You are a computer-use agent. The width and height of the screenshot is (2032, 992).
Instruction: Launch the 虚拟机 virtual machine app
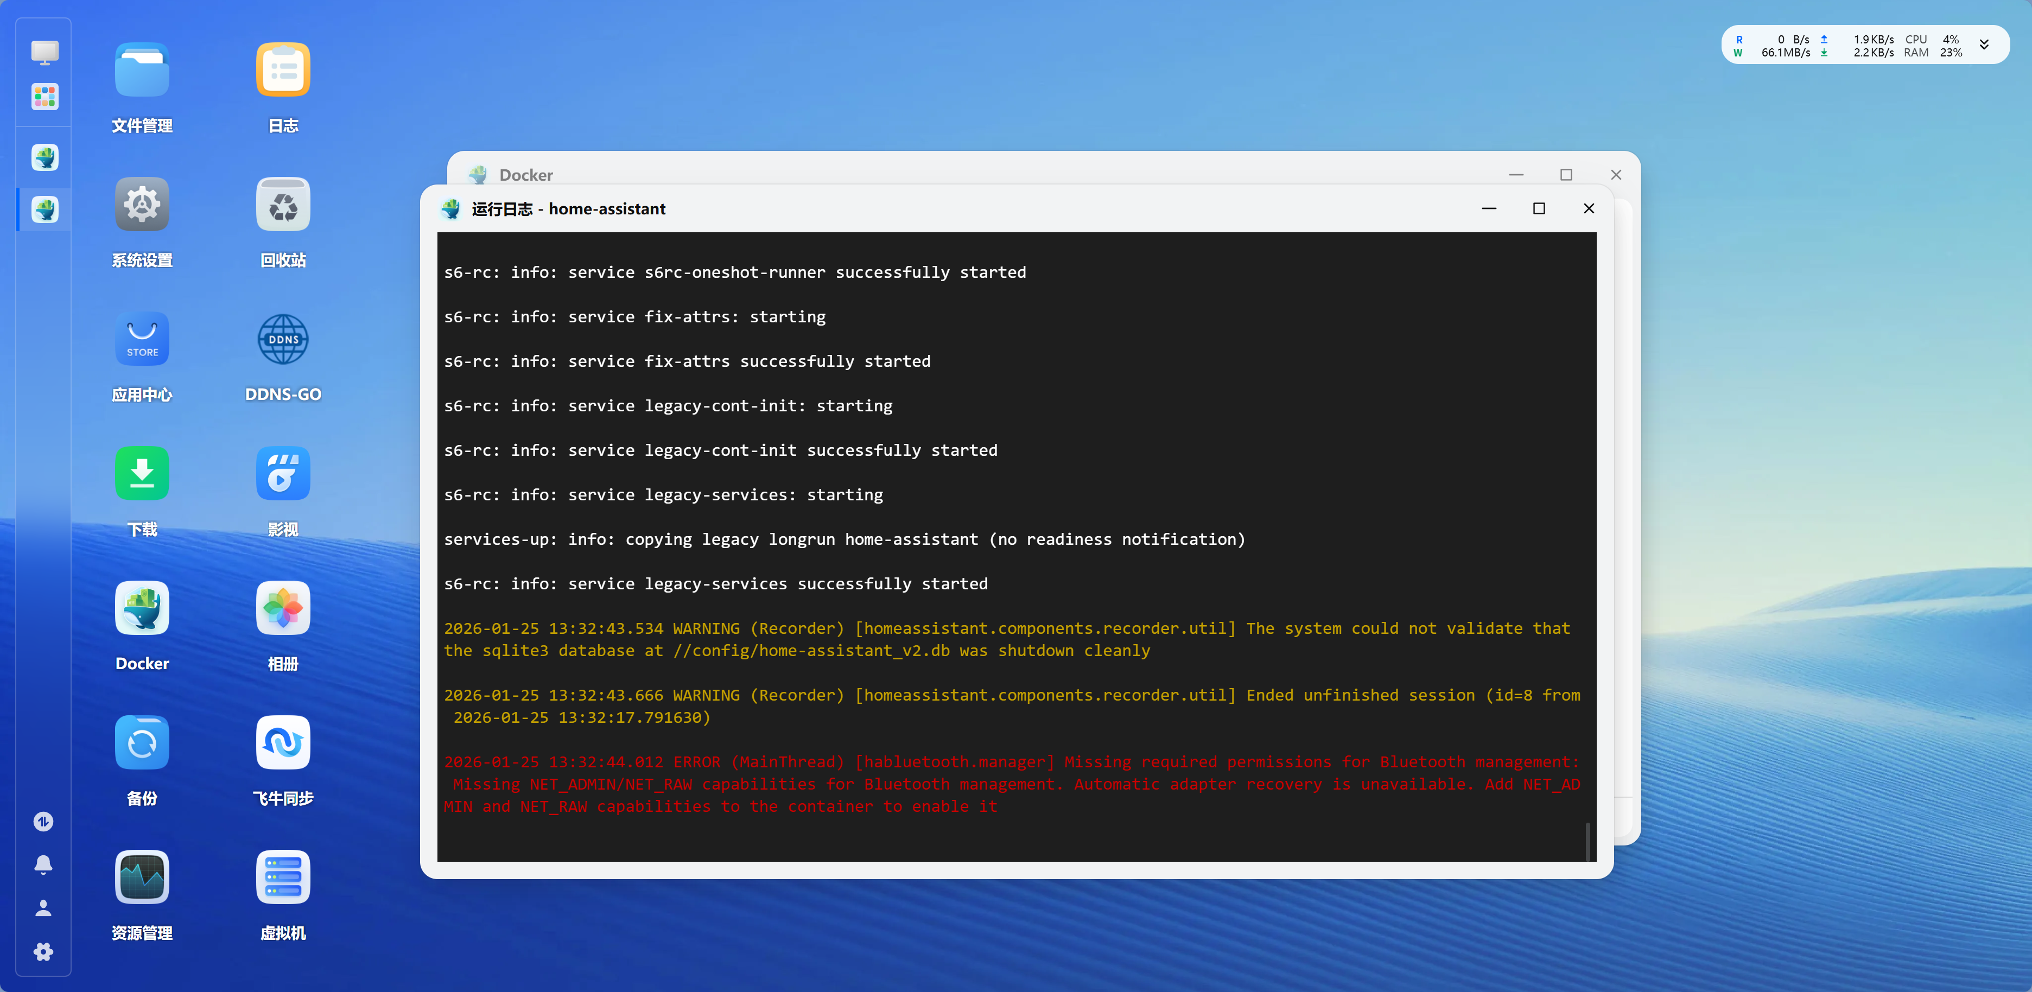click(x=282, y=877)
